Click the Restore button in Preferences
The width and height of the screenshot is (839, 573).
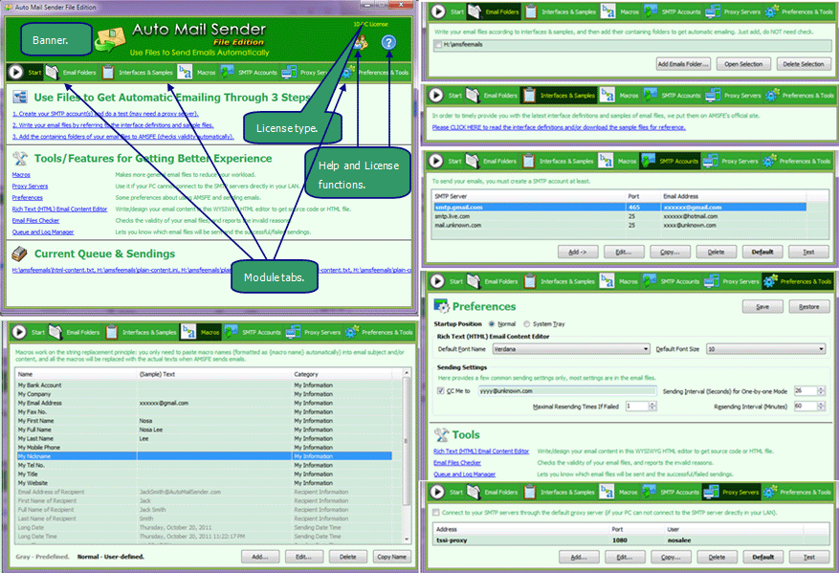pos(808,306)
